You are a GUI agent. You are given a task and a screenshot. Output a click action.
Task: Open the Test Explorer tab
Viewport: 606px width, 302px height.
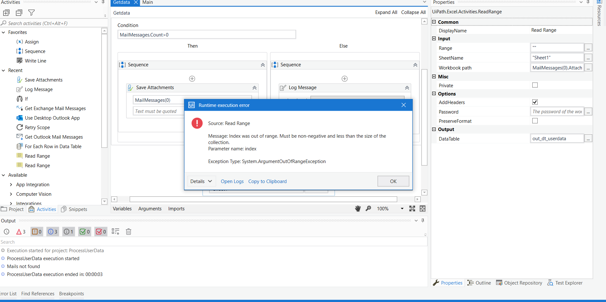click(565, 283)
